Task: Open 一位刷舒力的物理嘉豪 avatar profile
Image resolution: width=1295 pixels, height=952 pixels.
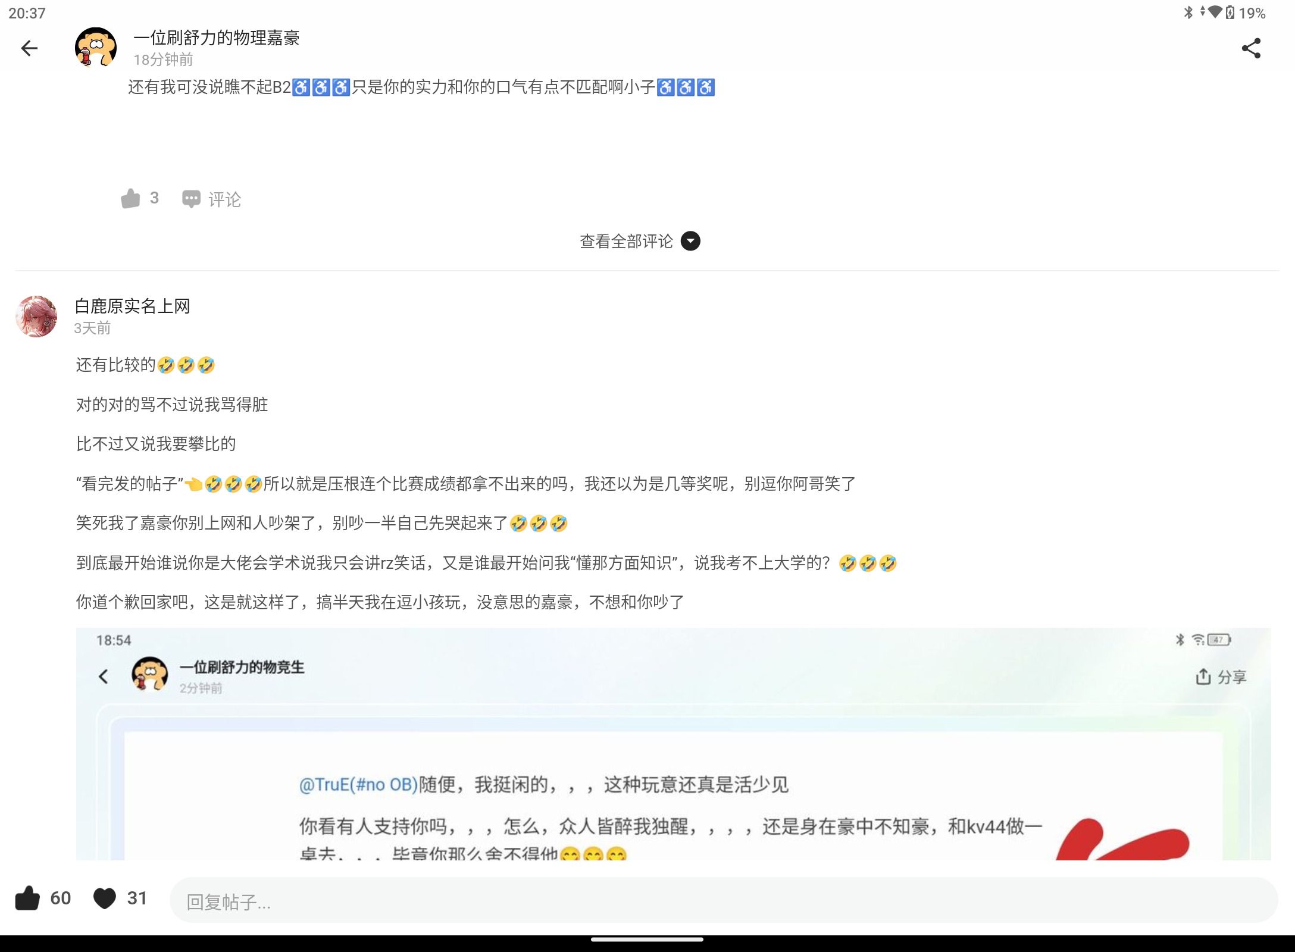Action: (x=95, y=48)
